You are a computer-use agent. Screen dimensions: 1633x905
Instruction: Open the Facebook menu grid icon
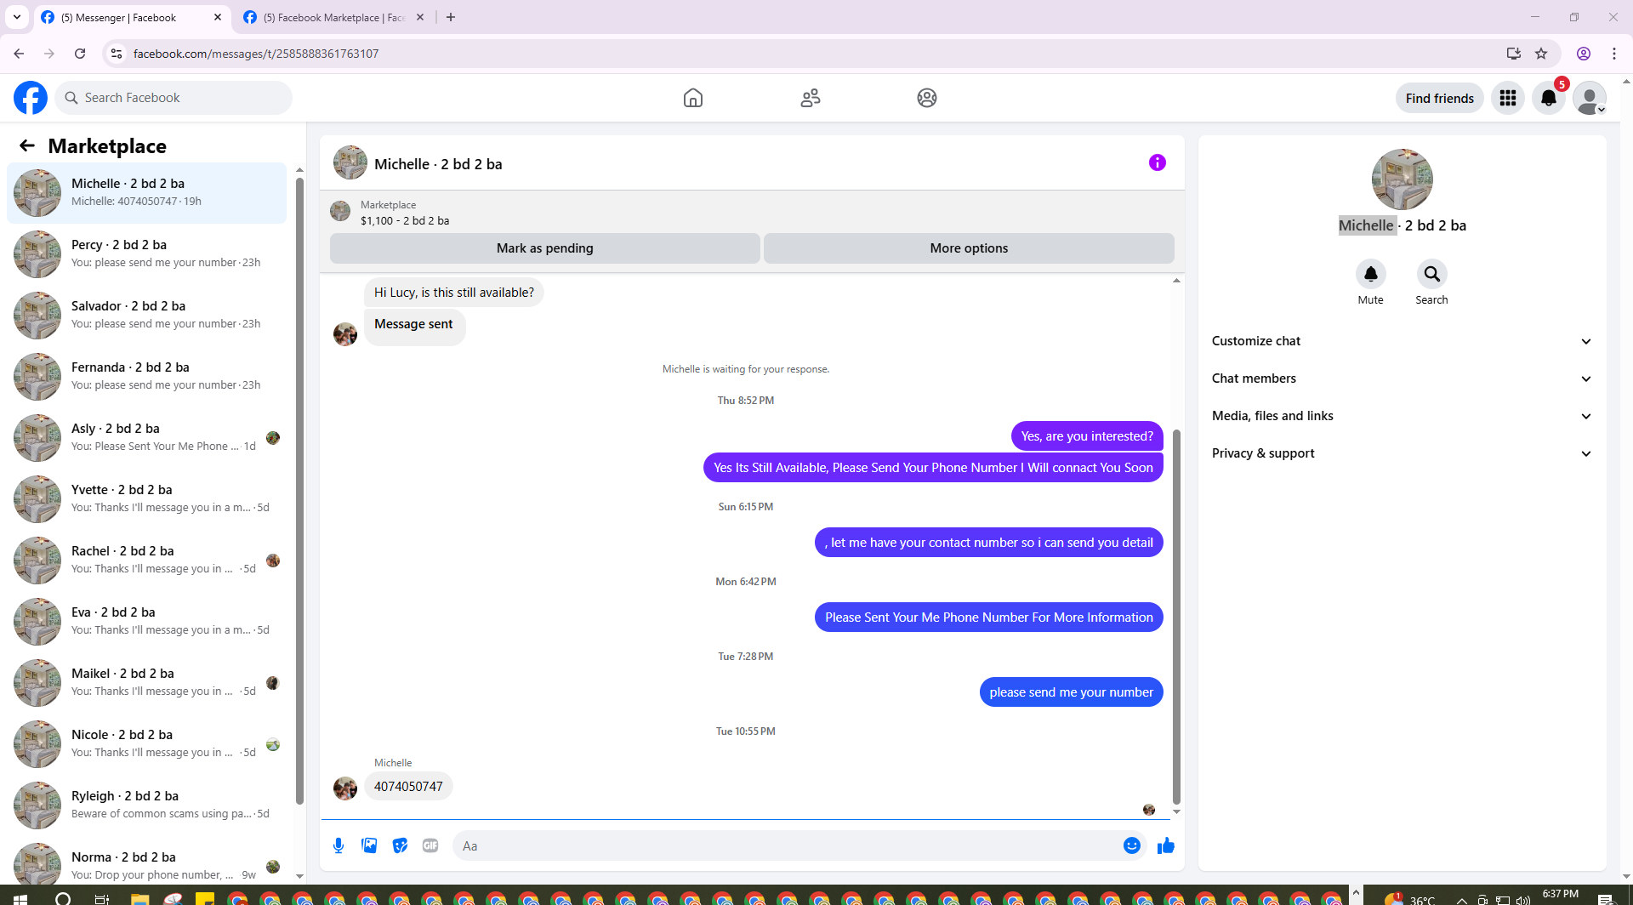pos(1508,98)
